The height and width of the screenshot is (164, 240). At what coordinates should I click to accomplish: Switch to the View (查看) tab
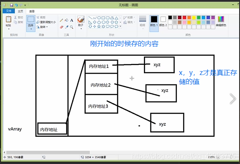tap(32, 12)
